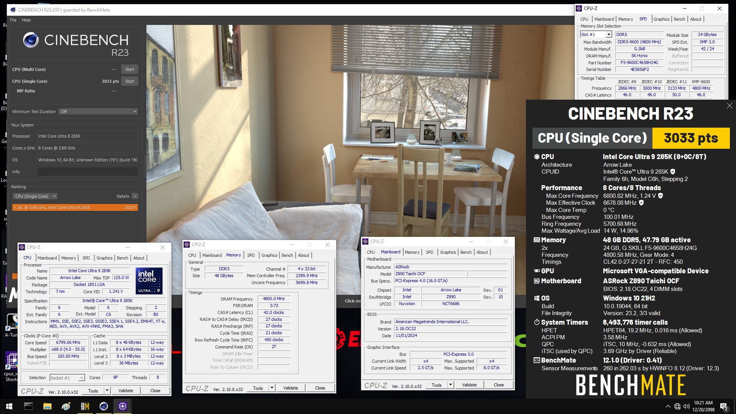Viewport: 736px width, 414px height.
Task: Click the taskbar clock and date
Action: coord(703,406)
